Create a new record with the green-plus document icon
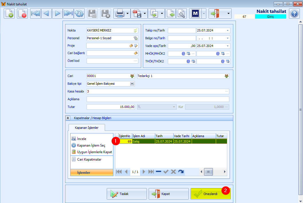The width and height of the screenshot is (303, 203). (9, 13)
